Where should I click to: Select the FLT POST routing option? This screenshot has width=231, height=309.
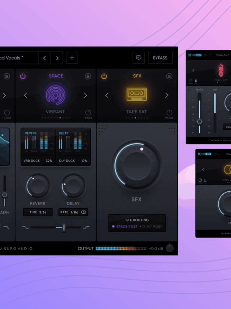[152, 227]
